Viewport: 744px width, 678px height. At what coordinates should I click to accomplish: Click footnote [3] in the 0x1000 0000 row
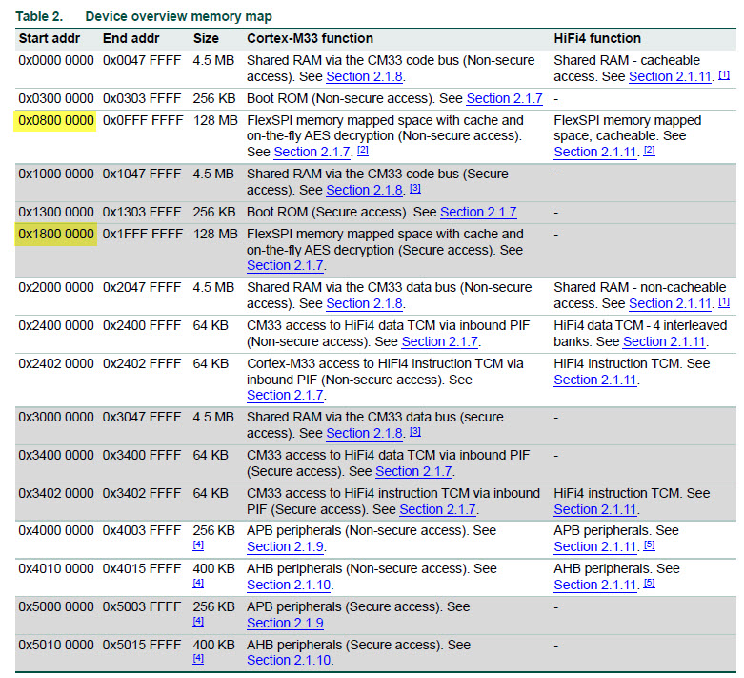(415, 189)
